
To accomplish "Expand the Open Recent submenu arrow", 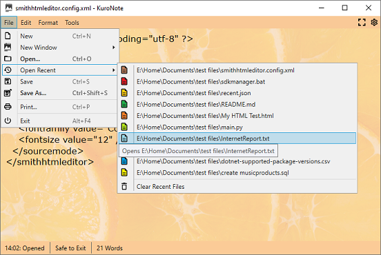I will click(113, 70).
